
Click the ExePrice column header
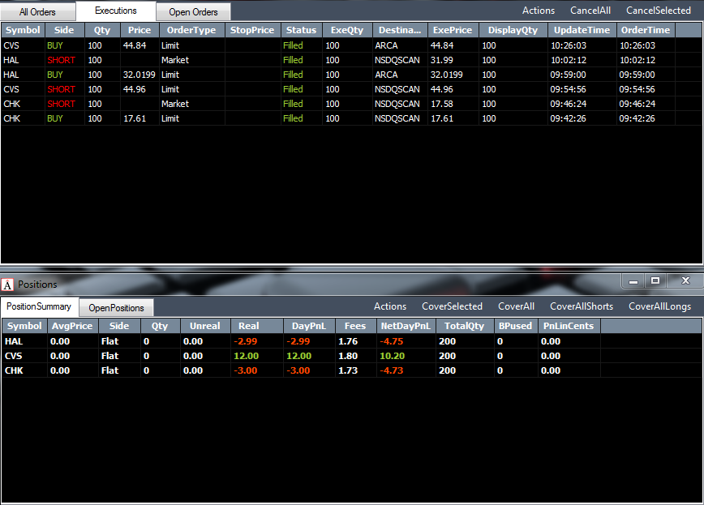[x=453, y=30]
